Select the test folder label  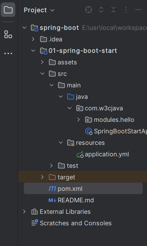pos(73,166)
